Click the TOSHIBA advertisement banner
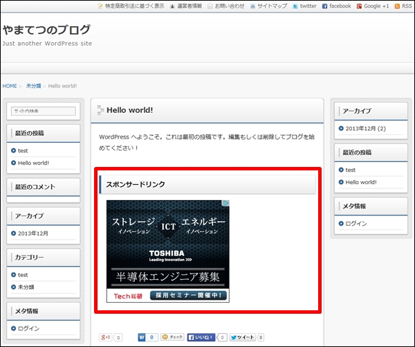The width and height of the screenshot is (415, 347). click(168, 251)
